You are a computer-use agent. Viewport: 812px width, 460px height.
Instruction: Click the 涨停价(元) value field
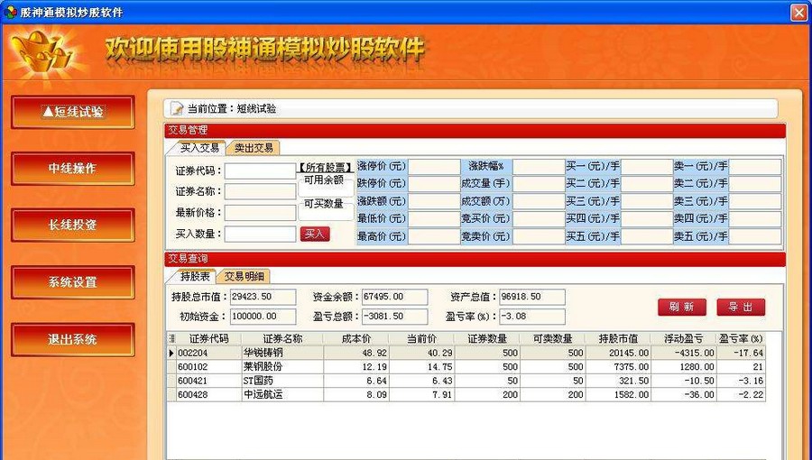tap(434, 167)
